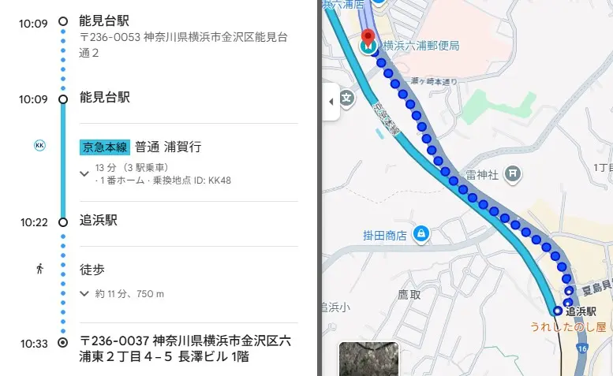Select the first 能見台駅 departure stop
This screenshot has width=613, height=376.
click(x=104, y=20)
